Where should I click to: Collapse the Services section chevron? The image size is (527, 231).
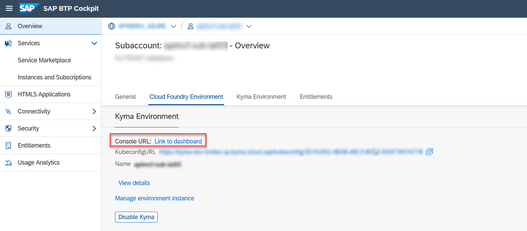point(94,43)
